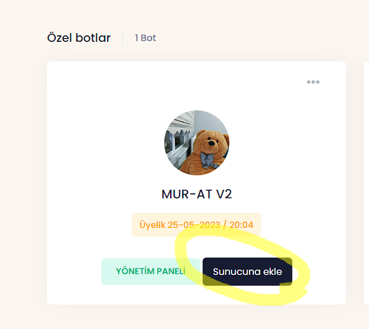Select the MUR-AT V2 bot name

point(197,194)
